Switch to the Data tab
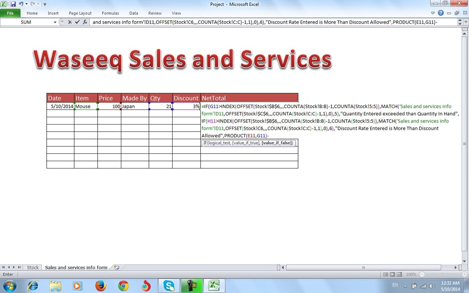This screenshot has width=469, height=293. (134, 13)
